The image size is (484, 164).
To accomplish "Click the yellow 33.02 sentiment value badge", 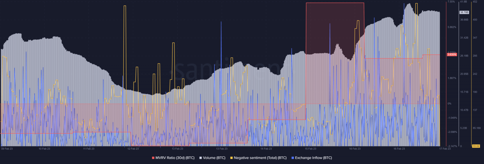I will (475, 146).
